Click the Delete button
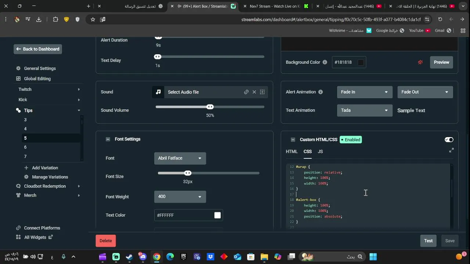 pyautogui.click(x=106, y=241)
